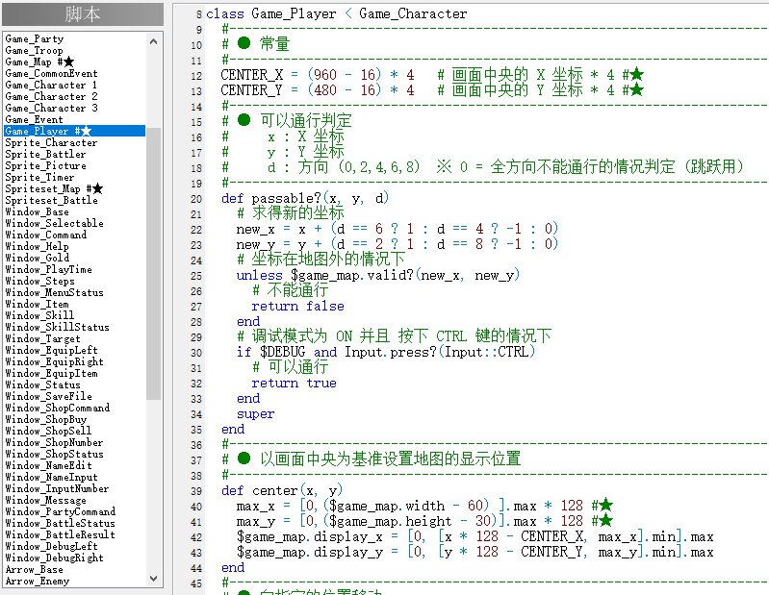Open the Window_BattleResult script
769x595 pixels.
pyautogui.click(x=61, y=534)
